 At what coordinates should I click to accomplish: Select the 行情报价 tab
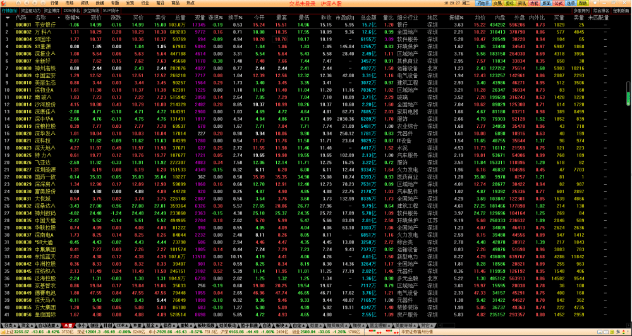click(x=9, y=10)
